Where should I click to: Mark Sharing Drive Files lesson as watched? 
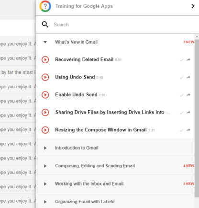coord(181,113)
